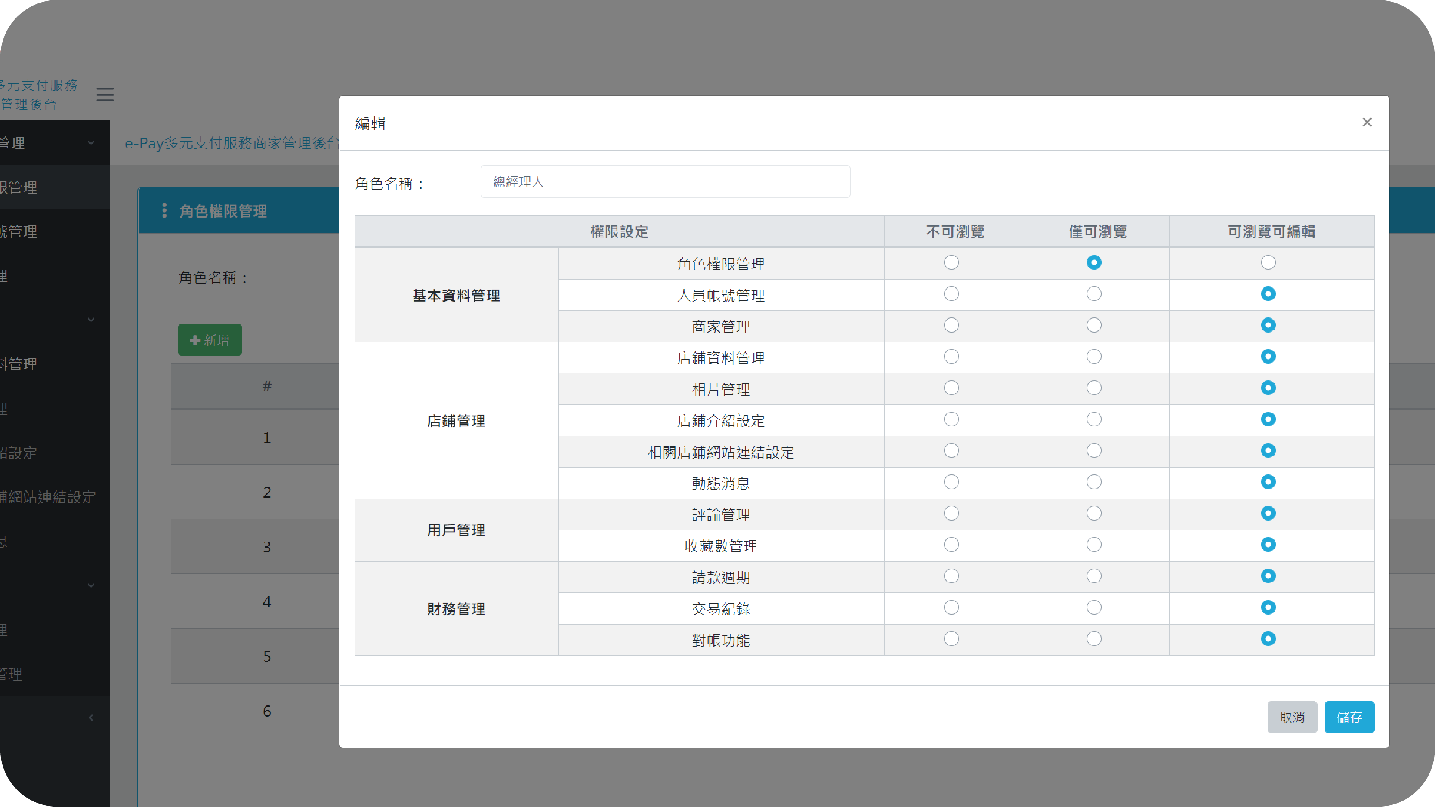
Task: Select 僅可瀏覽 for 角色權限管理
Action: coord(1093,262)
